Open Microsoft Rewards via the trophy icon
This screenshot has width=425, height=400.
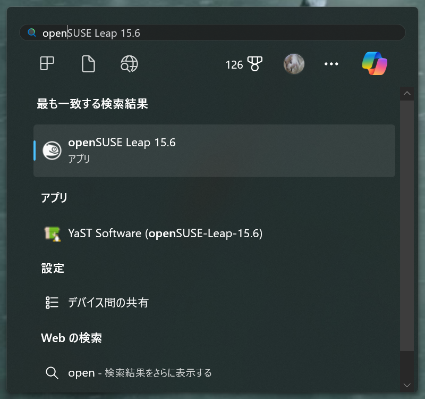pyautogui.click(x=254, y=64)
